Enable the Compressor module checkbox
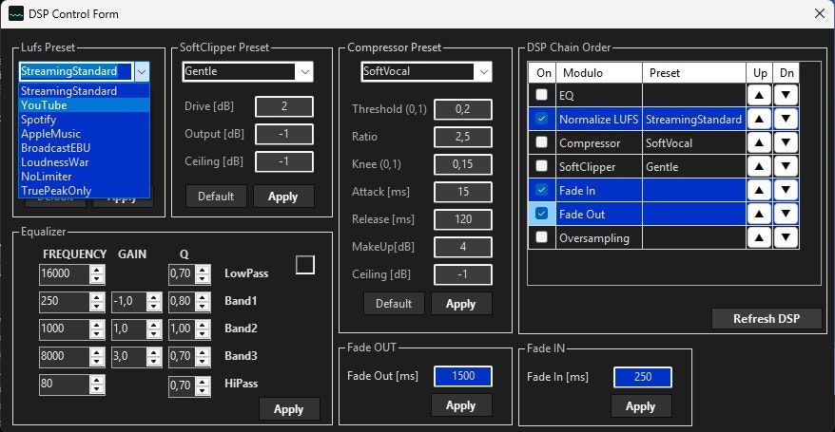Viewport: 835px width, 432px height. point(541,141)
